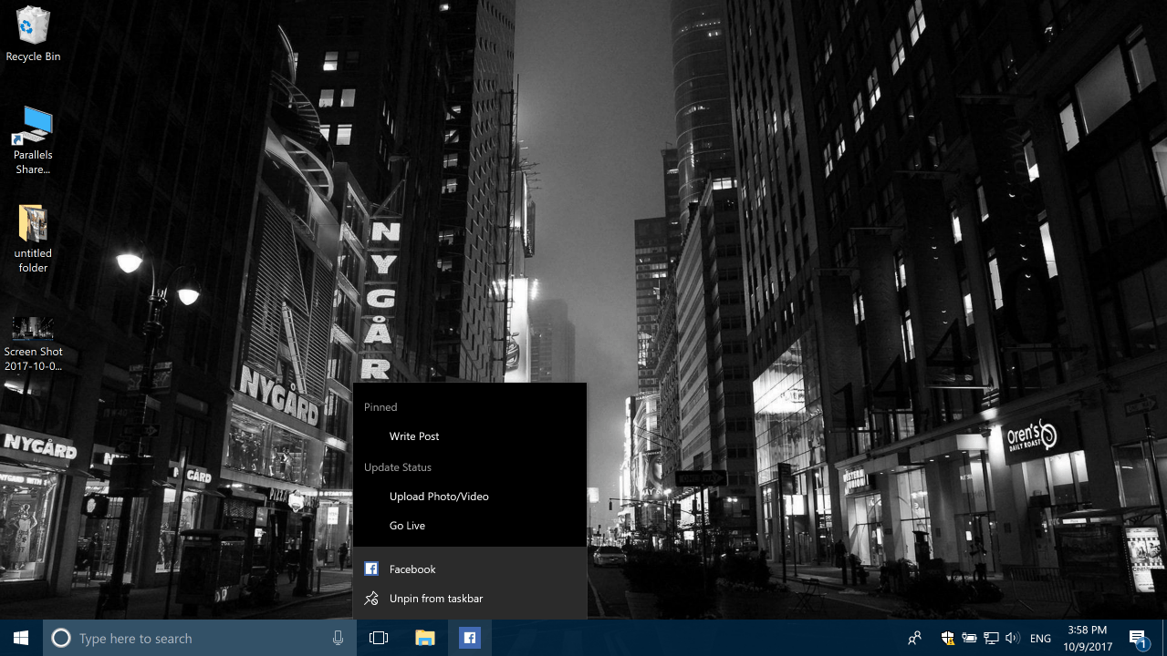
Task: Open the Recycle Bin desktop icon
Action: coord(33,34)
